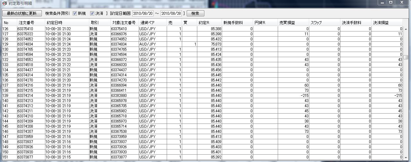The width and height of the screenshot is (411, 162).
Task: Select row 139 with -215 loss
Action: (202, 95)
